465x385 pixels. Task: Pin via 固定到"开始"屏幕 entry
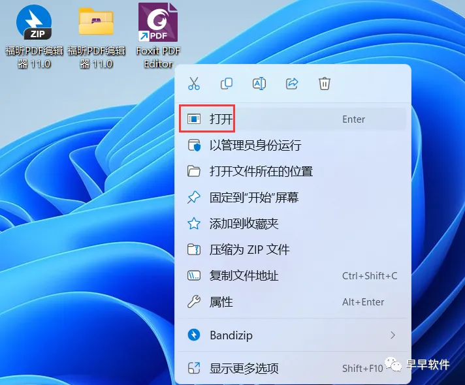point(293,197)
